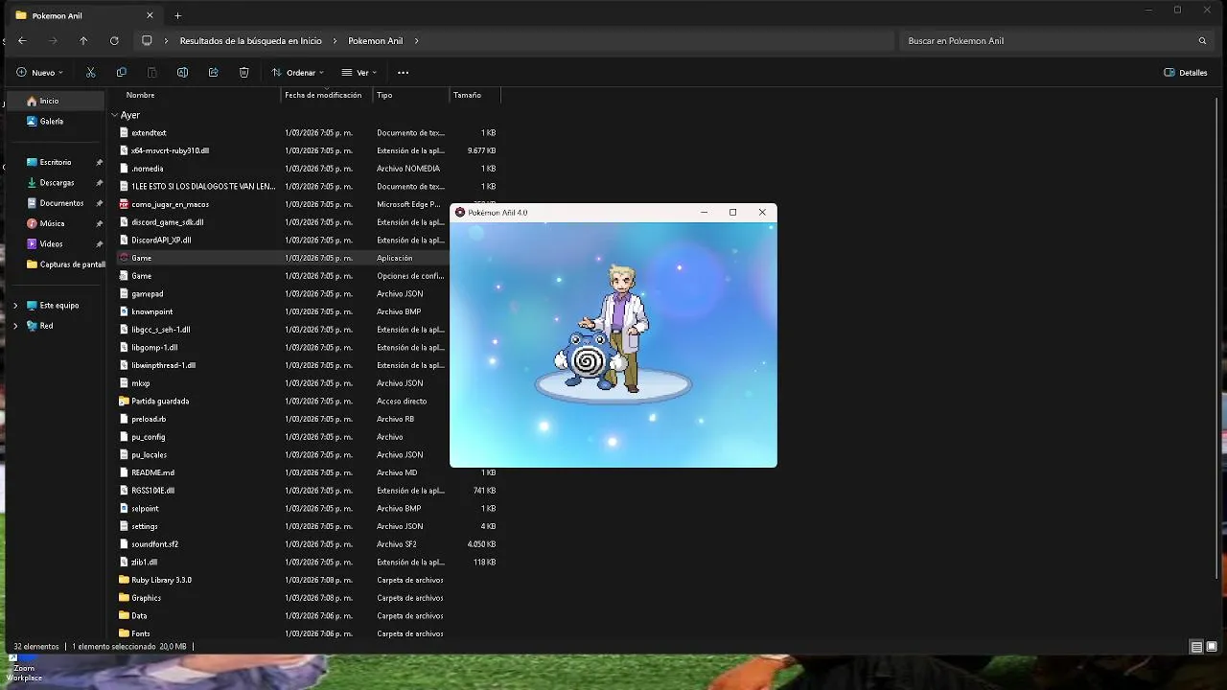Select the preload.rb file
The height and width of the screenshot is (690, 1227).
coord(149,419)
